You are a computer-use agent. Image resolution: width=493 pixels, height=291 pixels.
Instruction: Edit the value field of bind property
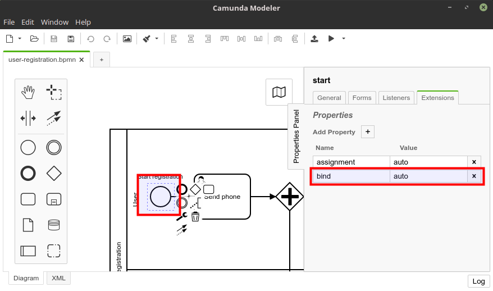[428, 176]
